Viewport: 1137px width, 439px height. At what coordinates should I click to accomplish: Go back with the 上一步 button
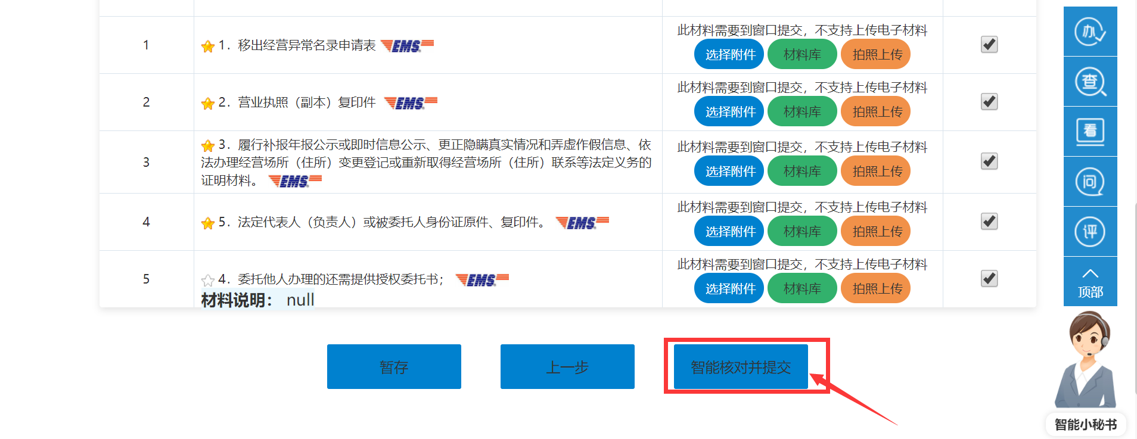[x=567, y=367]
